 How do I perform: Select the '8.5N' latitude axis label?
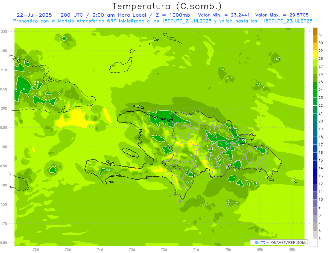click(x=4, y=166)
